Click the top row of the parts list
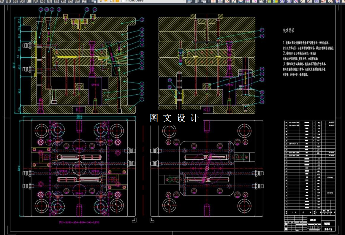Viewport: 345px width, 235px height. click(310, 122)
